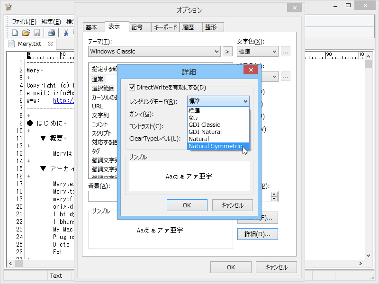Create a new document with the New icon
This screenshot has height=284, width=379.
(x=14, y=33)
